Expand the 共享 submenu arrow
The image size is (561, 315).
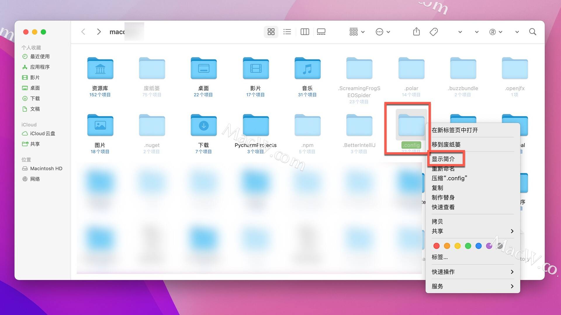[x=512, y=231]
